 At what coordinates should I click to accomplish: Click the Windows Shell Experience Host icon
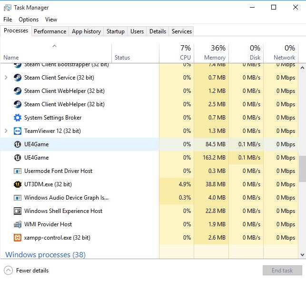(18, 211)
